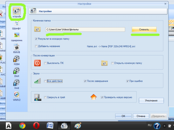Click the output folder path field
This screenshot has height=130, width=174.
85,29
